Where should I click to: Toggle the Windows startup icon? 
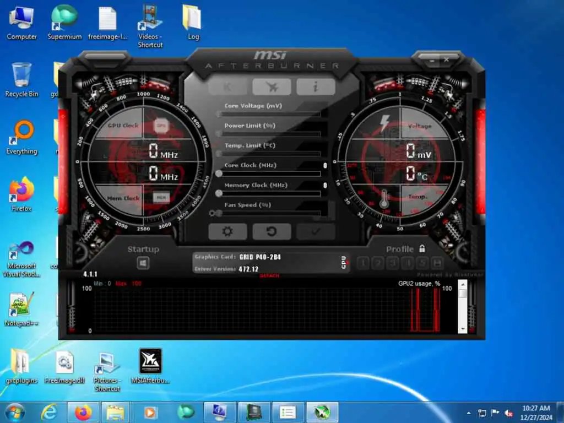pyautogui.click(x=143, y=263)
